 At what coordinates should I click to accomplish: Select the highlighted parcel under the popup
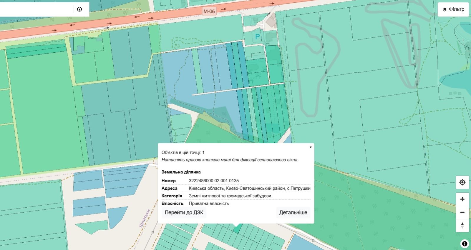click(237, 228)
